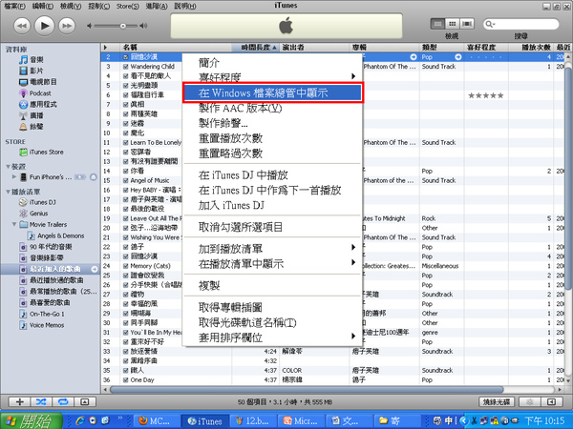Uncheck the Leave Out All The checkbox

(x=125, y=218)
